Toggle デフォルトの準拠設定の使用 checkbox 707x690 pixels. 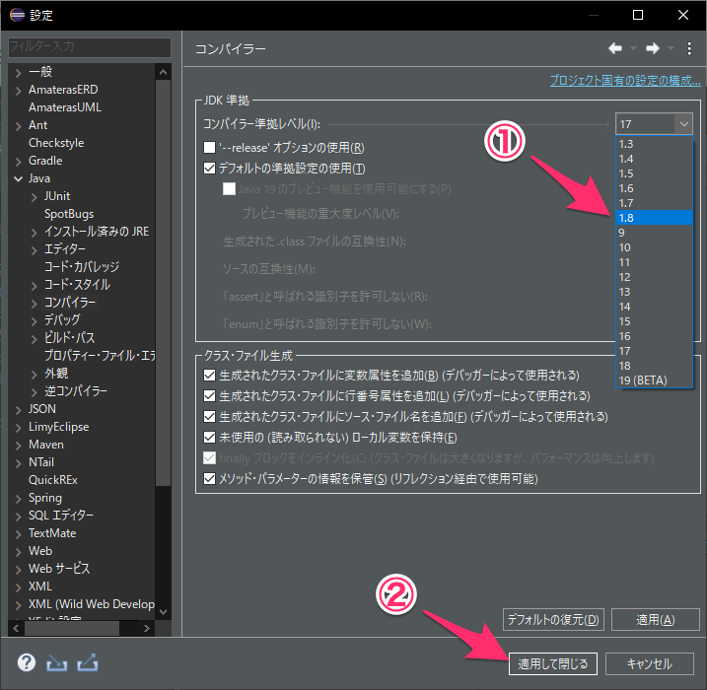coord(209,169)
